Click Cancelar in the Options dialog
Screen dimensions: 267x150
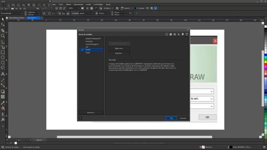[x=183, y=118]
